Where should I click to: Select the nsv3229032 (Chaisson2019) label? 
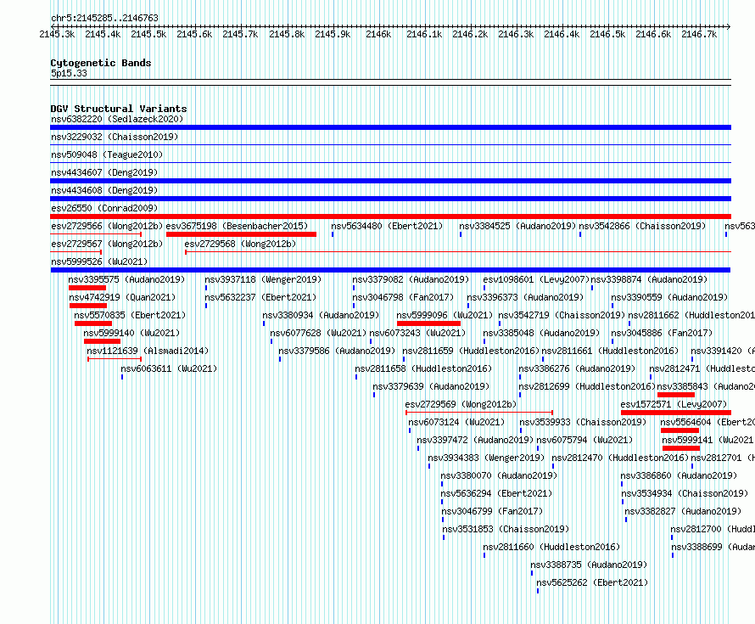click(x=115, y=137)
